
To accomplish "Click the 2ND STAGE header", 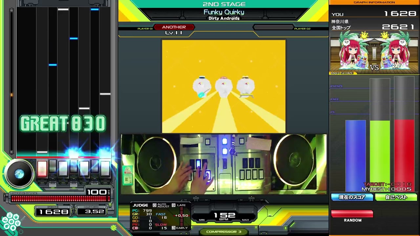I will click(224, 4).
